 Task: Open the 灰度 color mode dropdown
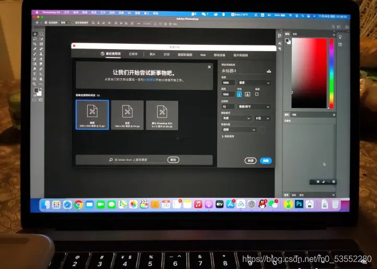pyautogui.click(x=237, y=118)
